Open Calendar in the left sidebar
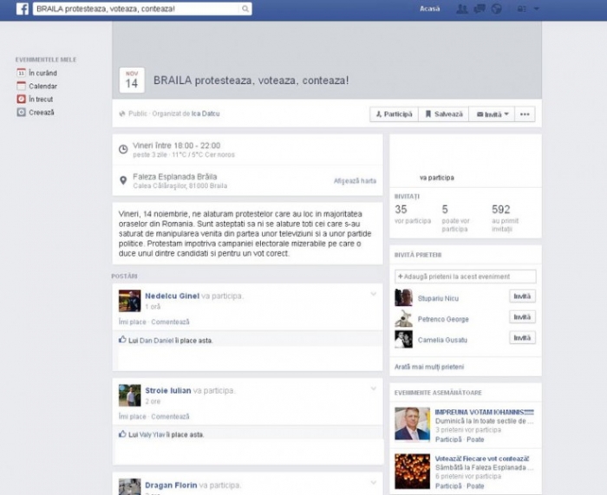Screen dimensions: 607x495 (42, 86)
